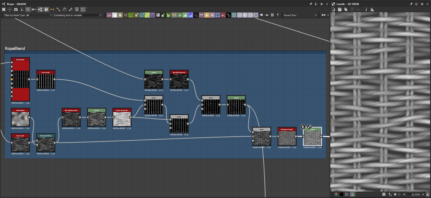Save the 2D view image with the floppy icon

339,9
